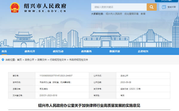Click breadcrumb link 市政府规范性文件

[x=78, y=60]
